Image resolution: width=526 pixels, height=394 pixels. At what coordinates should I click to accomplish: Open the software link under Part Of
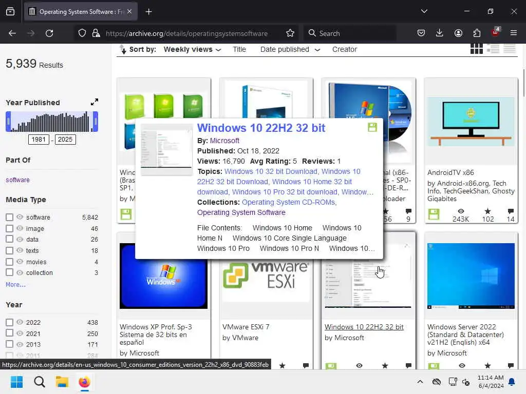point(17,180)
